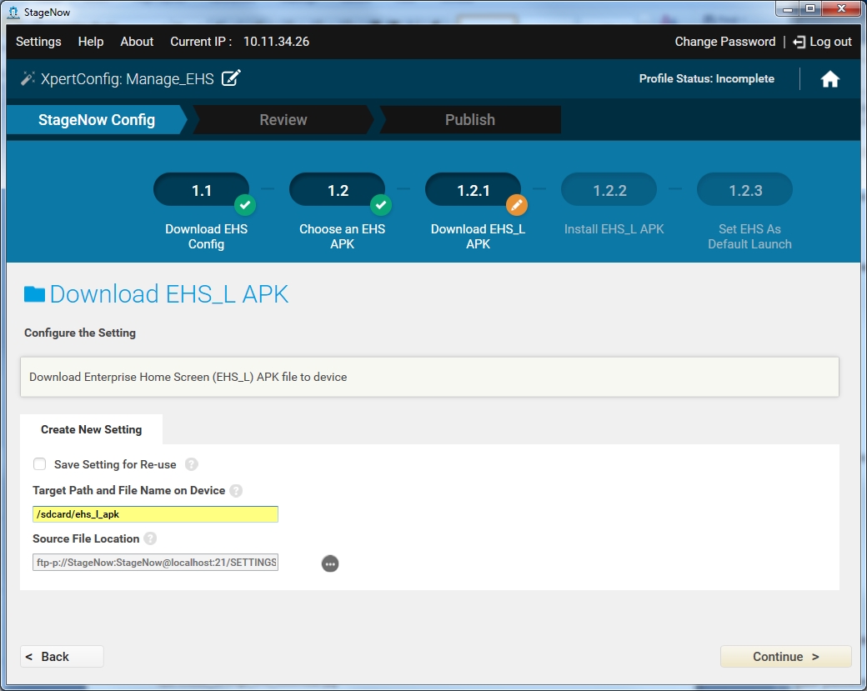Open the Help menu

pos(91,42)
